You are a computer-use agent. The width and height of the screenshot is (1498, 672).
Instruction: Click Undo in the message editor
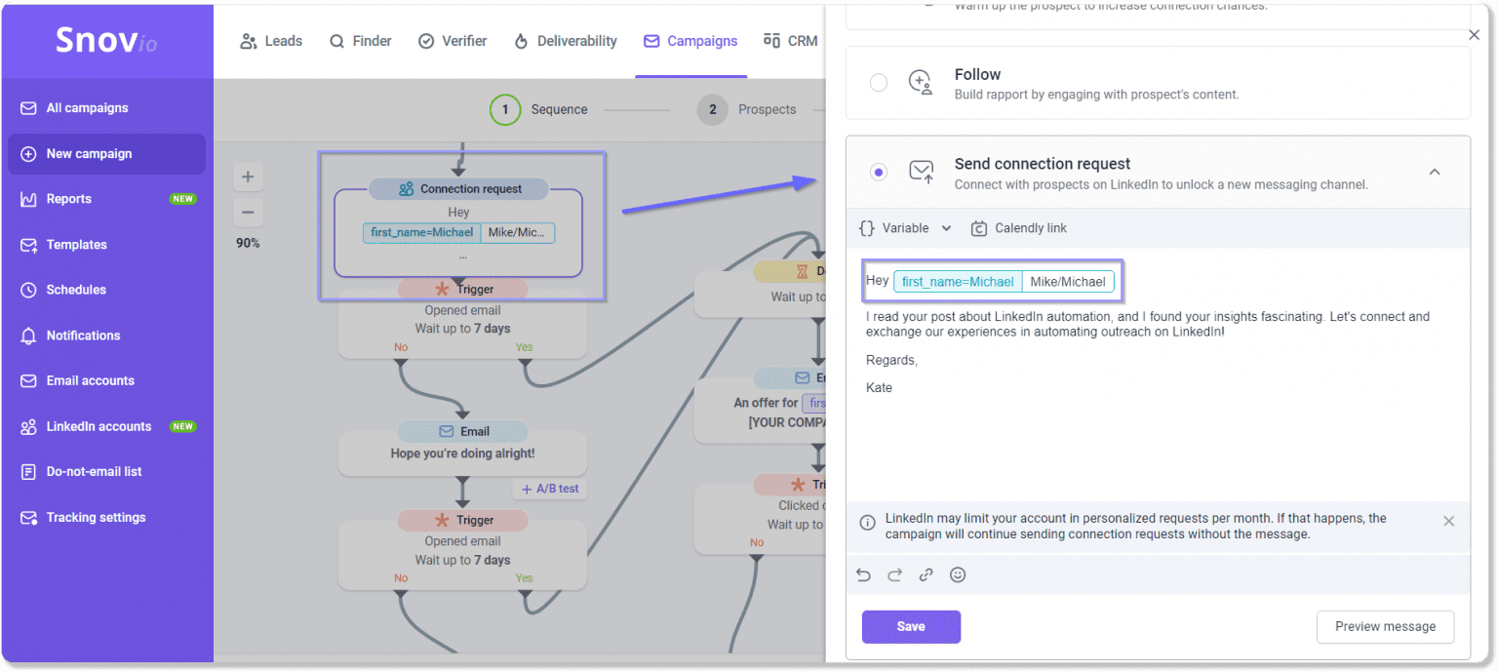(x=863, y=574)
